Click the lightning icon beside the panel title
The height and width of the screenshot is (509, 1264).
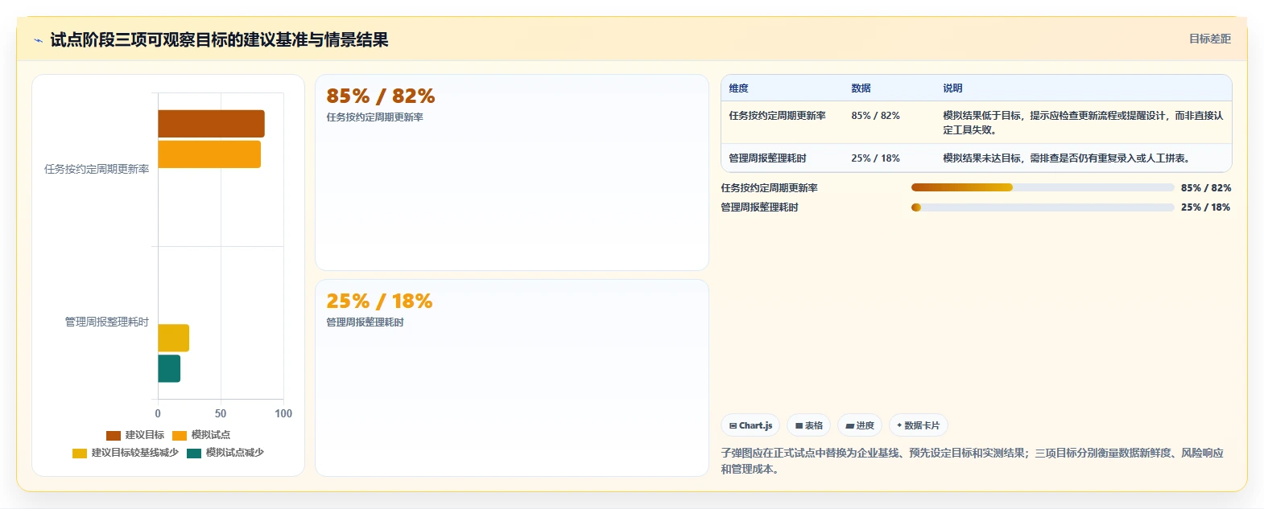tap(38, 40)
